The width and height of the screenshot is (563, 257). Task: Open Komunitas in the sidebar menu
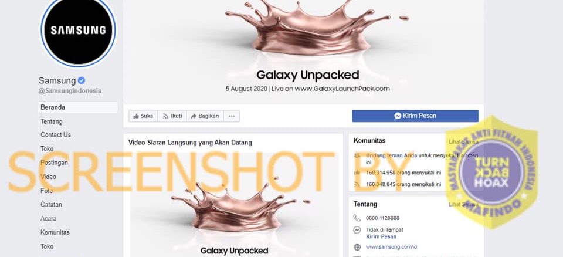coord(55,232)
